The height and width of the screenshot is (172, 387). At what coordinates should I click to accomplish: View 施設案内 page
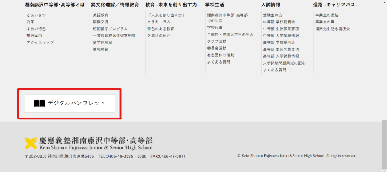(x=34, y=36)
